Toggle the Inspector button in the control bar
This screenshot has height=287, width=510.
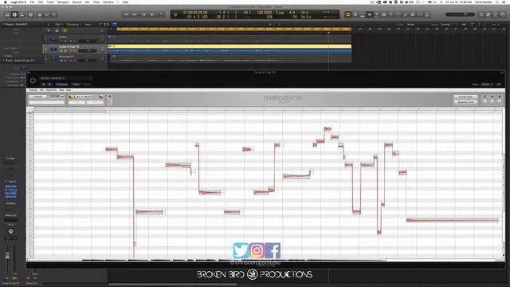pyautogui.click(x=14, y=14)
